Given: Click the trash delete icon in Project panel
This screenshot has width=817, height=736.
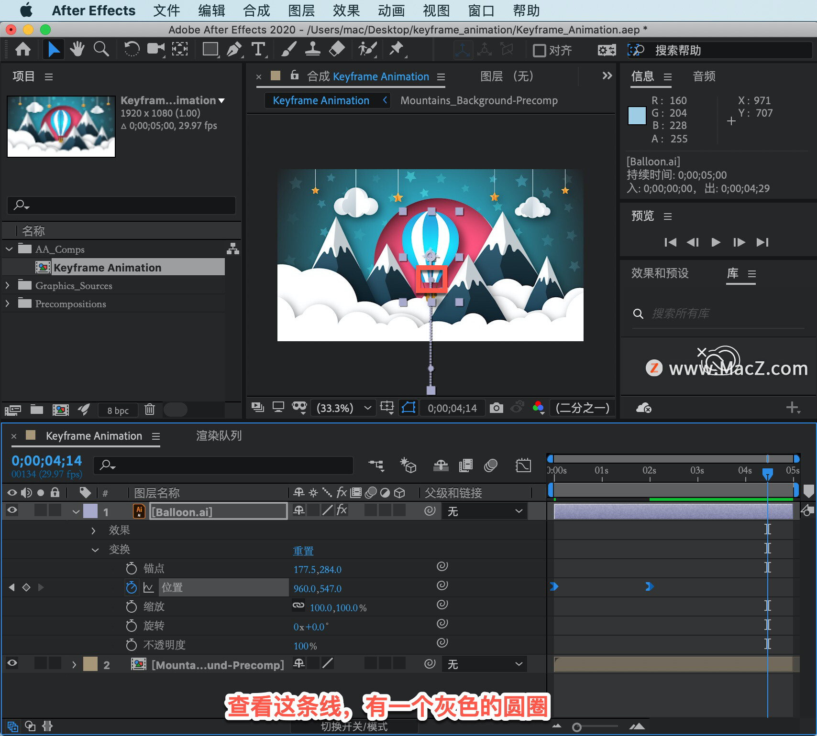Looking at the screenshot, I should click(x=150, y=410).
